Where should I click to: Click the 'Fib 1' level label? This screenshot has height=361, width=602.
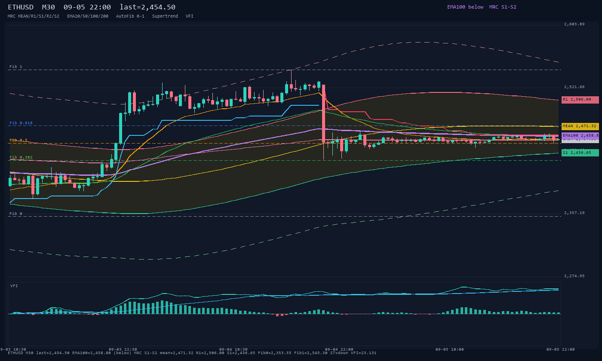point(16,67)
